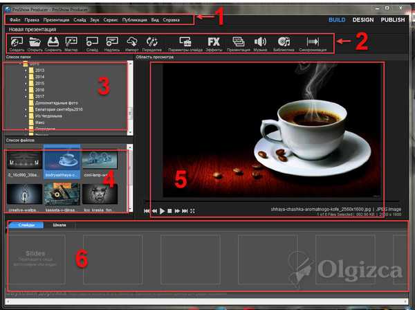
Task: Expand the 2015 folder
Action: pos(26,84)
